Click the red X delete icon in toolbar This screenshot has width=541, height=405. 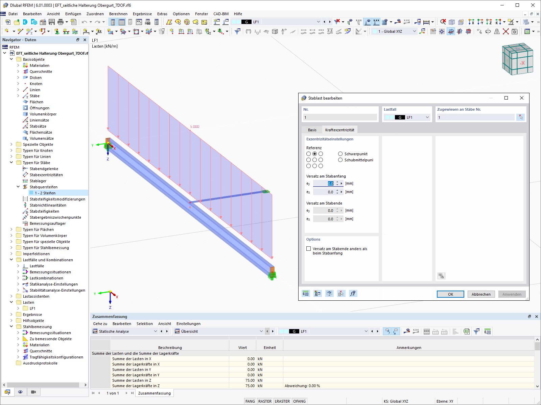pyautogui.click(x=506, y=31)
